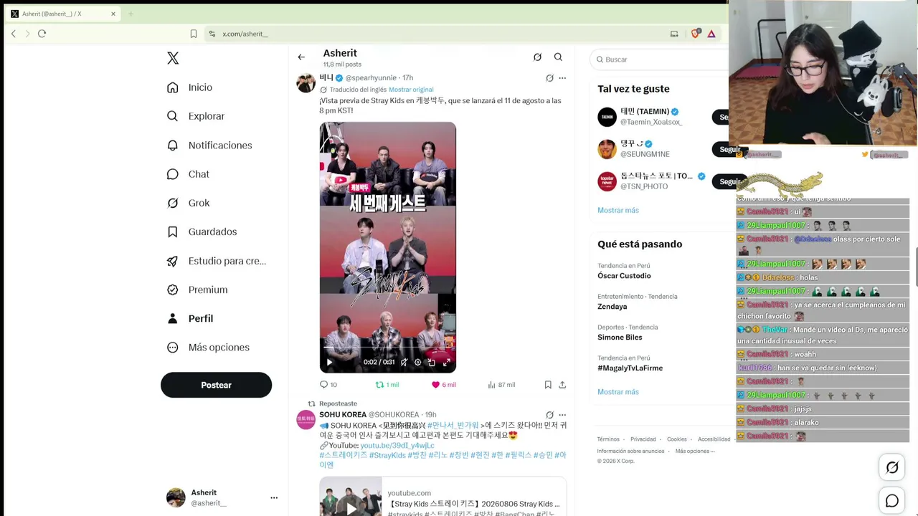Viewport: 918px width, 516px height.
Task: Open the youtu.be/39dI_y4wjLc link
Action: coord(397,446)
